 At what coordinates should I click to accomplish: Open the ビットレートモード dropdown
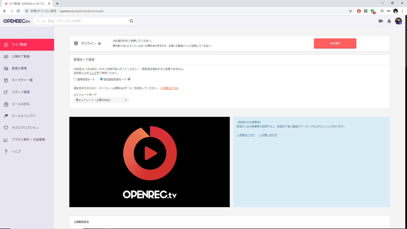101,100
